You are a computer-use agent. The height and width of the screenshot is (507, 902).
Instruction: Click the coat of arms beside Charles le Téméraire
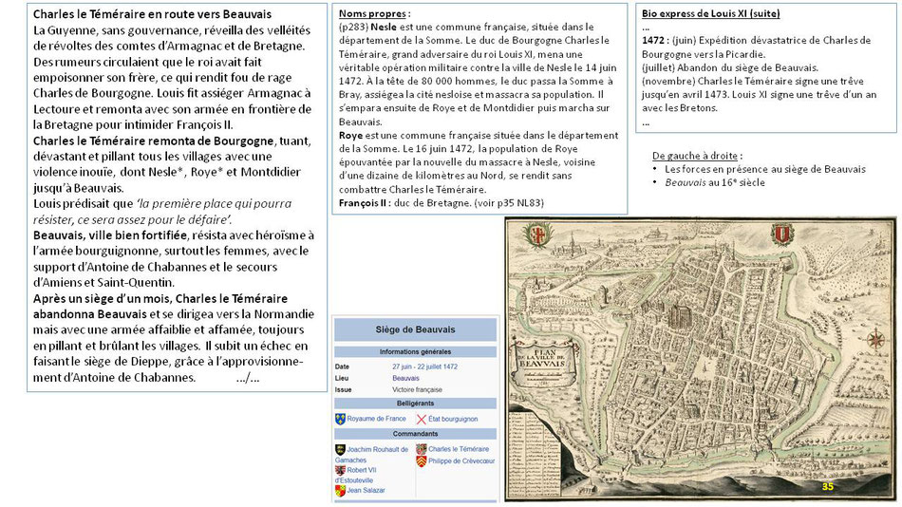click(421, 449)
